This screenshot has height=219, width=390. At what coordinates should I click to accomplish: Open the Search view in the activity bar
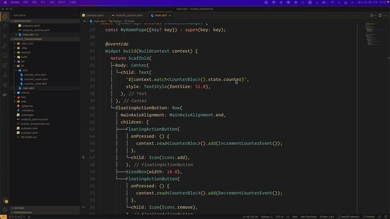(x=5, y=26)
